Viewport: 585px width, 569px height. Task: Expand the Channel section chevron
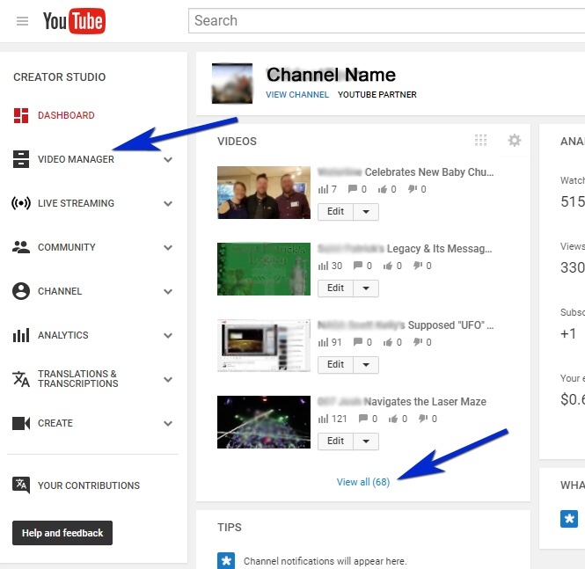[x=168, y=292]
